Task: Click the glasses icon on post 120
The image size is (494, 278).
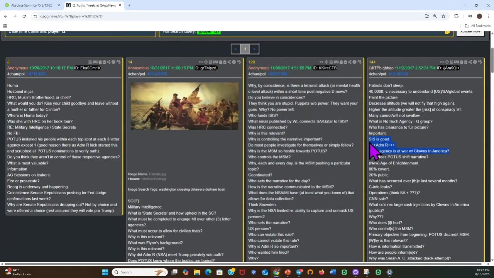Action: coord(336,62)
